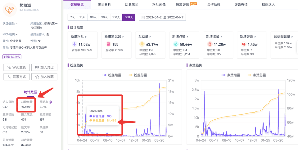Expand the 预估阅读量 arrow
This screenshot has height=150, width=298.
[292, 37]
